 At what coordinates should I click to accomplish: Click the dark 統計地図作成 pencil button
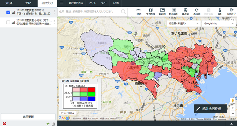coord(210,109)
